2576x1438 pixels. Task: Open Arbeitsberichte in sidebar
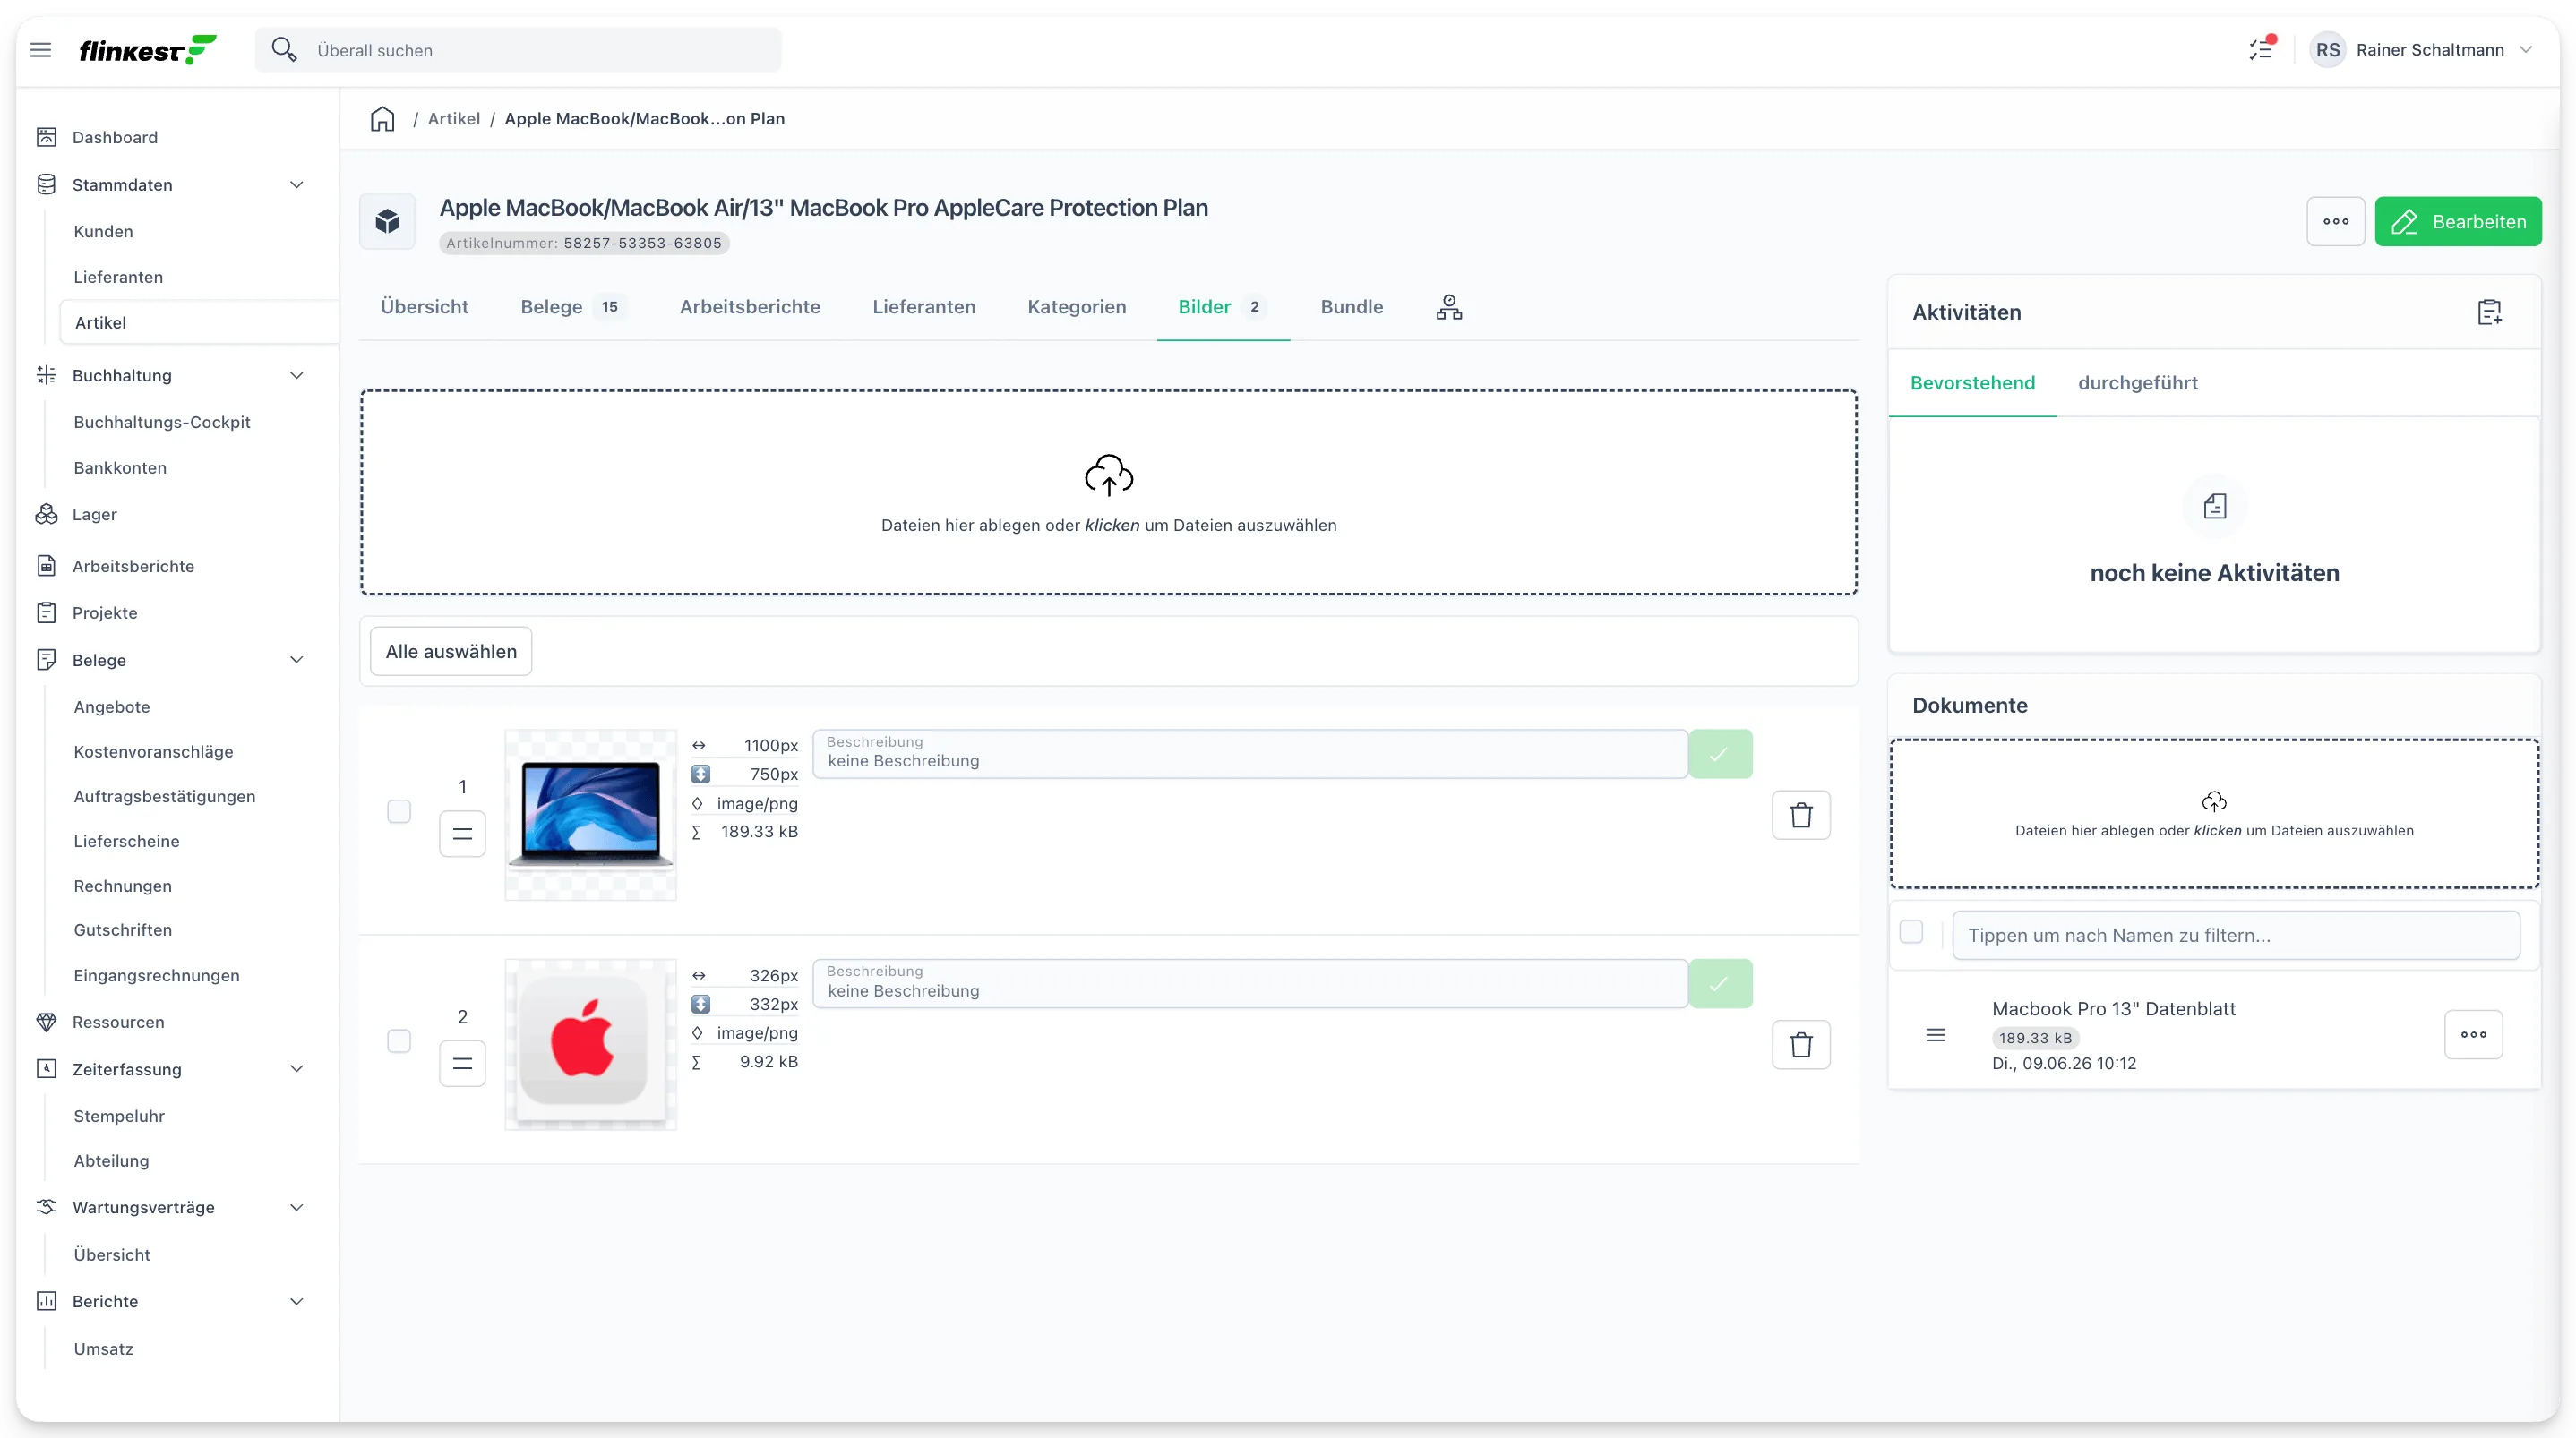pos(133,566)
